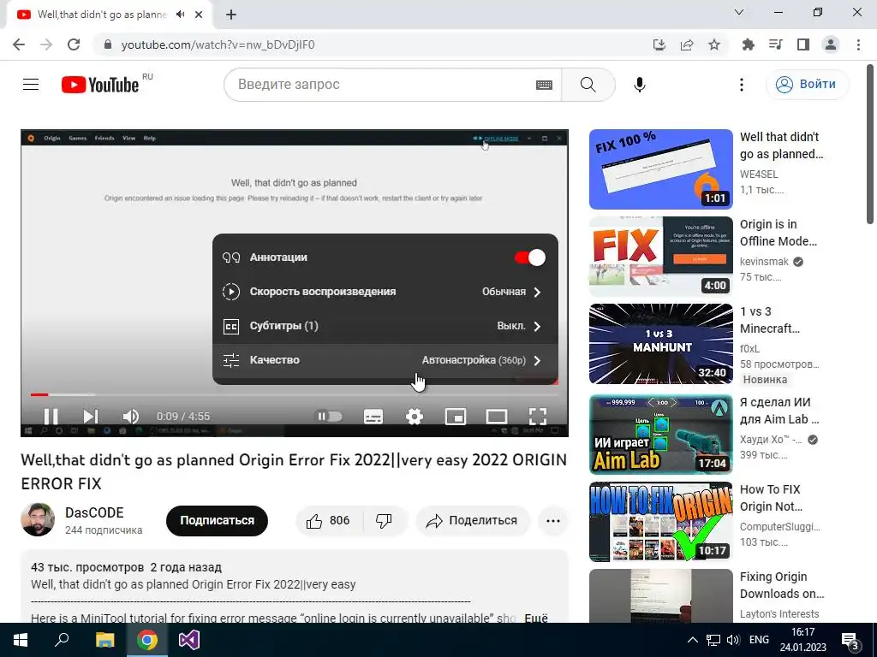Image resolution: width=877 pixels, height=657 pixels.
Task: Turn on subtitles button in player controls
Action: [373, 417]
